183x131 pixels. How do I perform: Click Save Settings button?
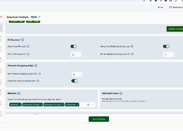[x=99, y=119]
